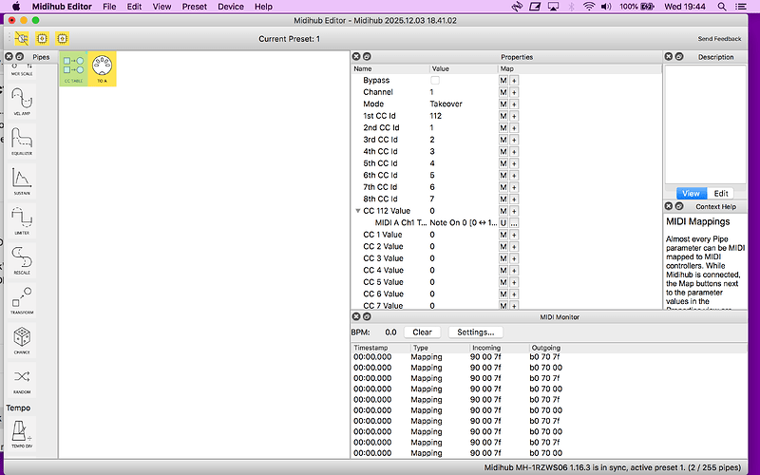This screenshot has height=475, width=760.
Task: Select the EQUALIZER pipe icon
Action: pos(22,141)
